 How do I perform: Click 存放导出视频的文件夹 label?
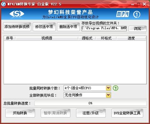(101, 23)
